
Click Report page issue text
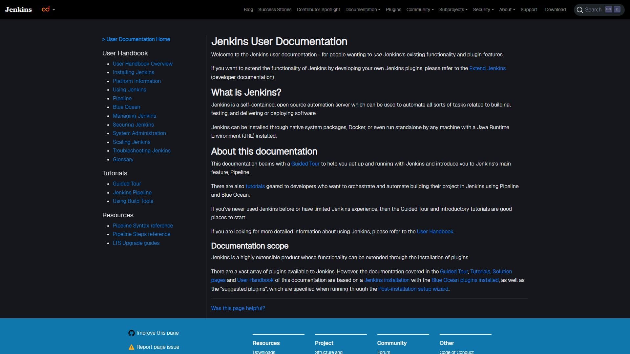pyautogui.click(x=158, y=347)
